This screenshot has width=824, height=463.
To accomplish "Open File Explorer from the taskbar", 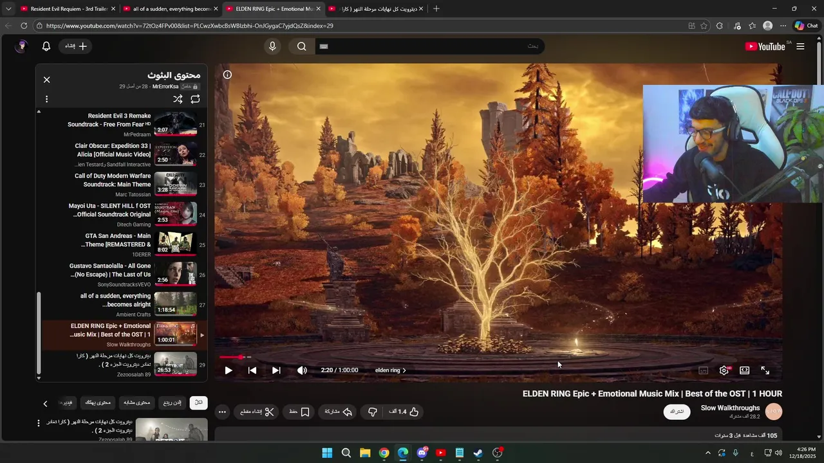I will click(365, 453).
